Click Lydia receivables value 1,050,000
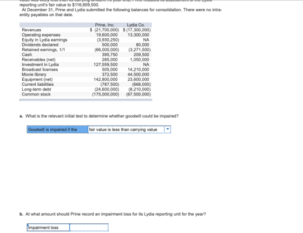 (x=140, y=60)
